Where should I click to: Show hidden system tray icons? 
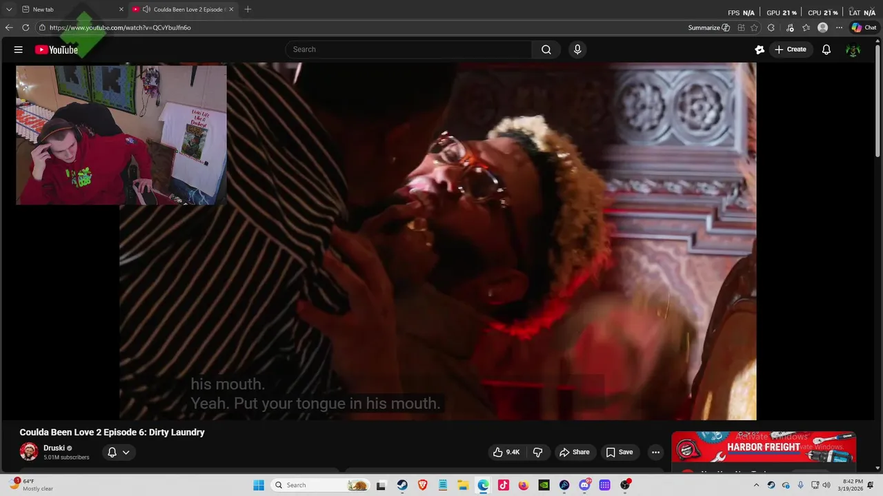tap(757, 485)
